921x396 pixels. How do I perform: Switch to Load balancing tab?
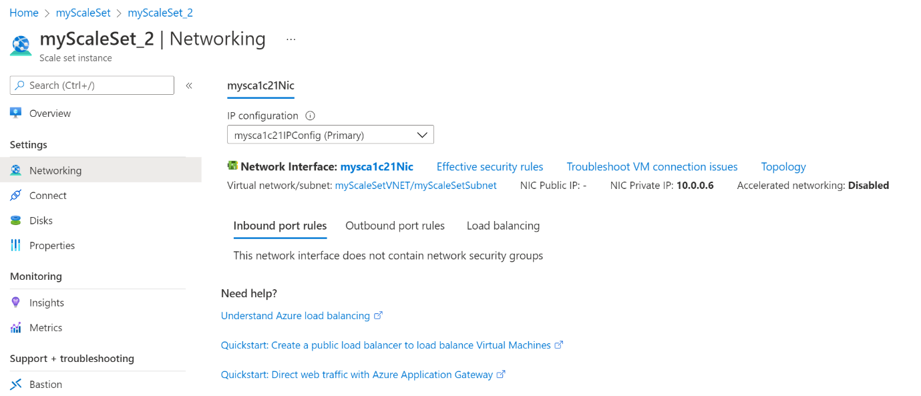click(503, 226)
